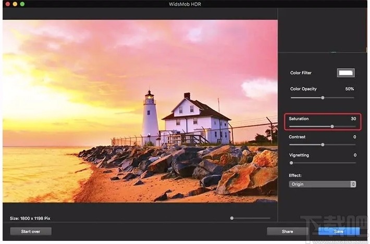This screenshot has width=370, height=244.
Task: Click the Contrast label
Action: (x=297, y=137)
